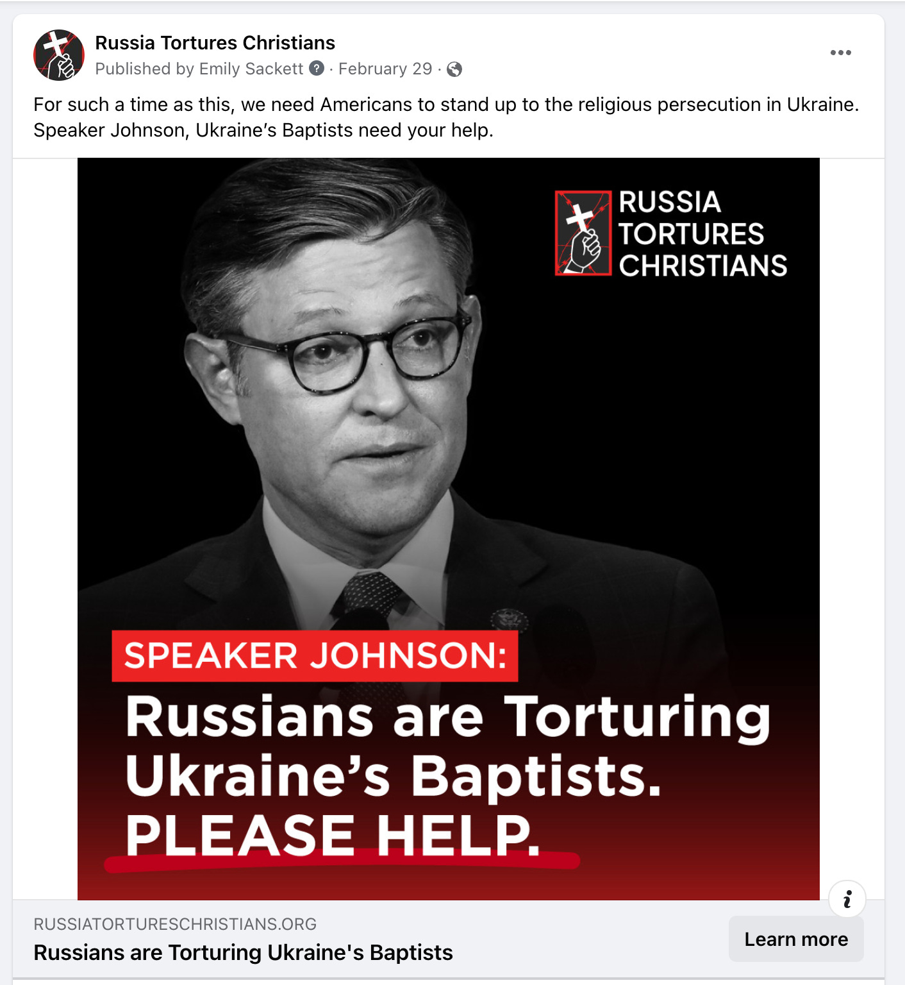
Task: Click the white Russians are Torturing headline in image
Action: [x=448, y=718]
